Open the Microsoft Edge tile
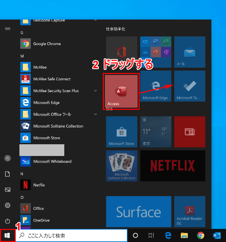The height and width of the screenshot is (242, 226). point(156,86)
